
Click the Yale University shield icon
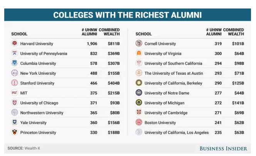click(15, 122)
